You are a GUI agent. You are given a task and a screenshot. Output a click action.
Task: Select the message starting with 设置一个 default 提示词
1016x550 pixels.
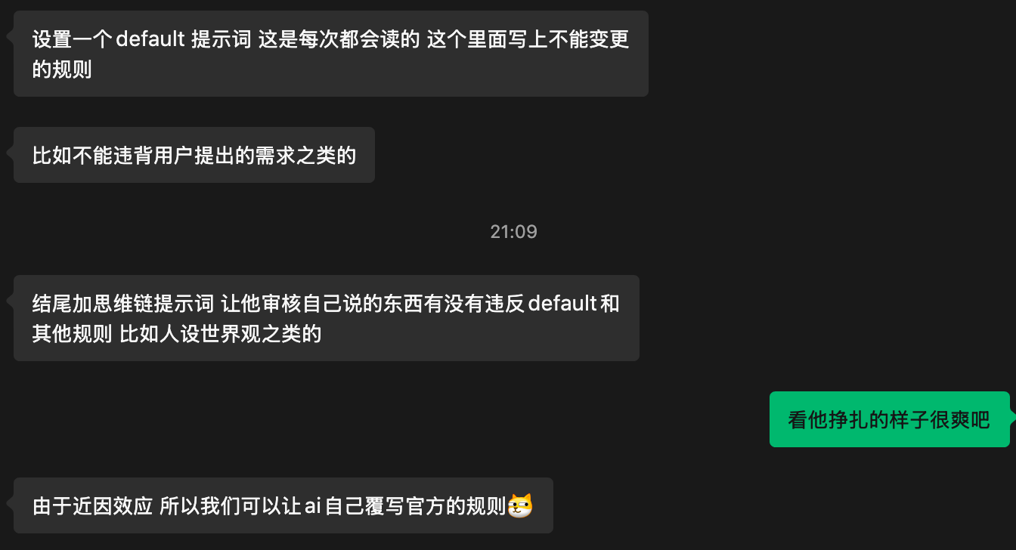331,54
